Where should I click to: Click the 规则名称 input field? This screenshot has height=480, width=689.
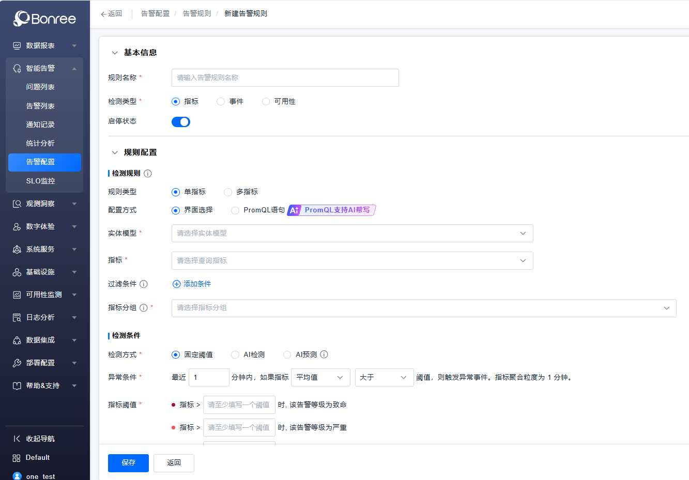285,78
